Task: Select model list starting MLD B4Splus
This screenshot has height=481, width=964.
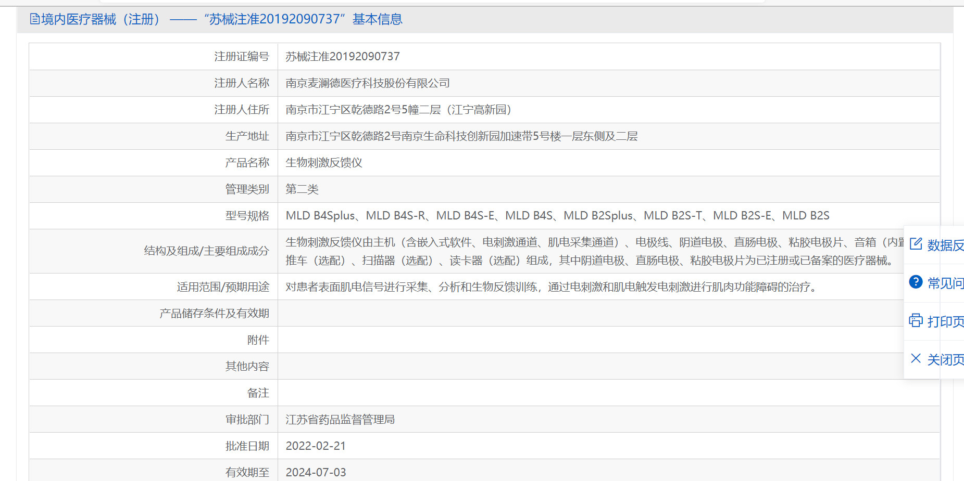Action: pos(557,215)
